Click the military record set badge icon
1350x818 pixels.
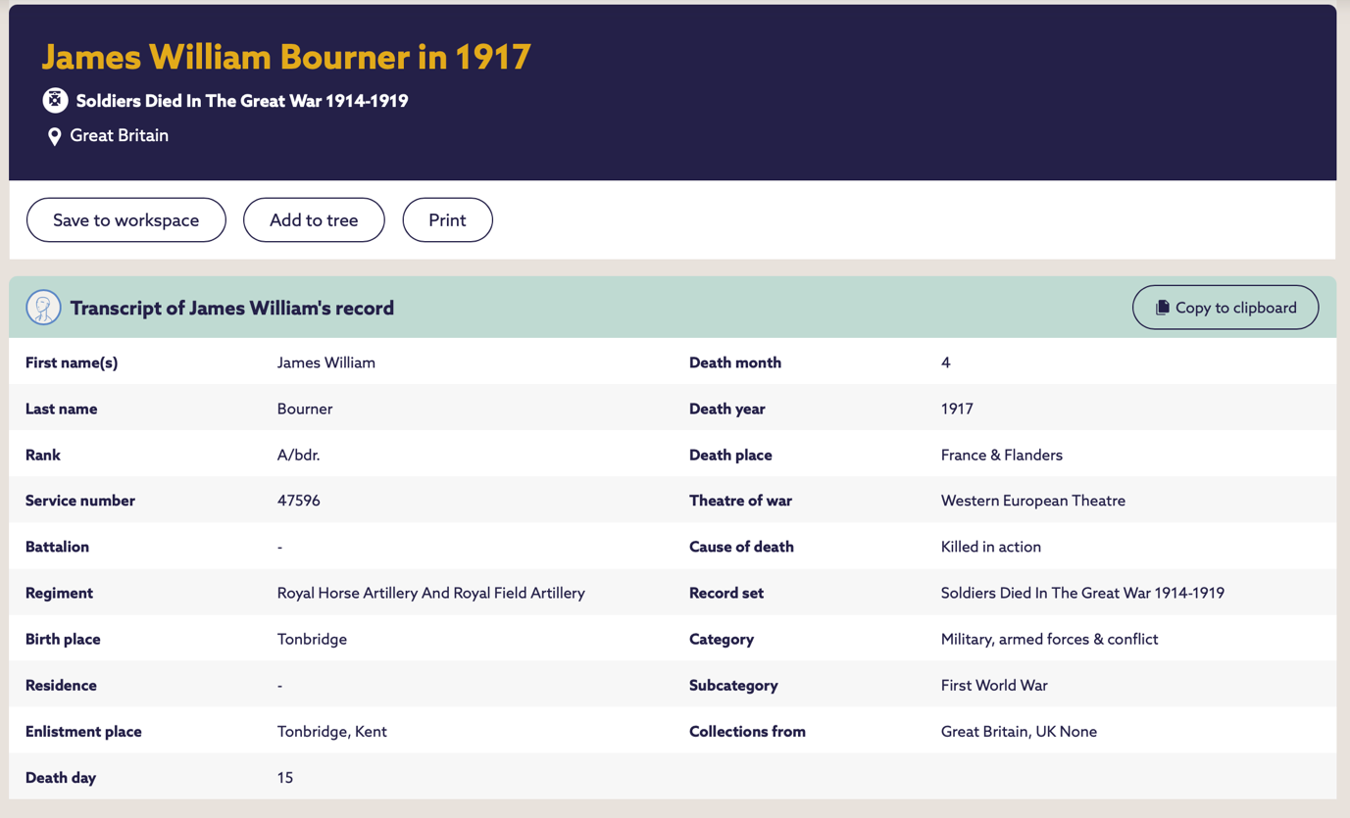coord(55,100)
